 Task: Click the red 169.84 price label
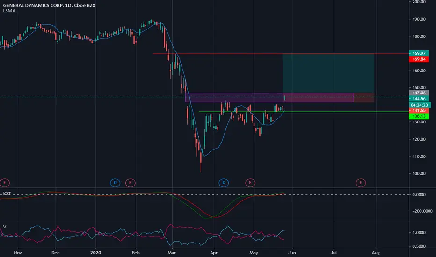point(419,59)
